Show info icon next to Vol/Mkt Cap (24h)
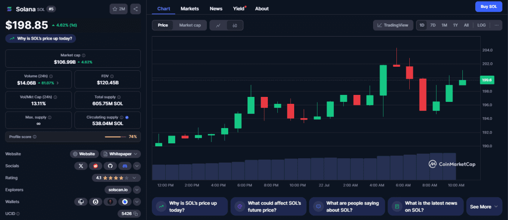508x220 pixels. (56, 97)
